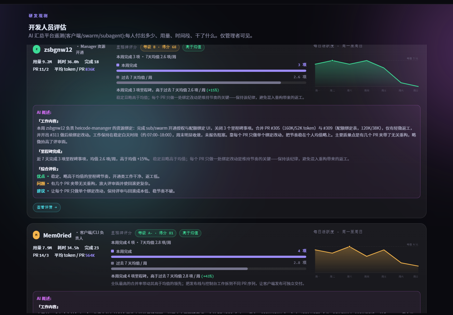Click 836K token value for zsbgnw12
The width and height of the screenshot is (453, 315).
click(x=90, y=69)
